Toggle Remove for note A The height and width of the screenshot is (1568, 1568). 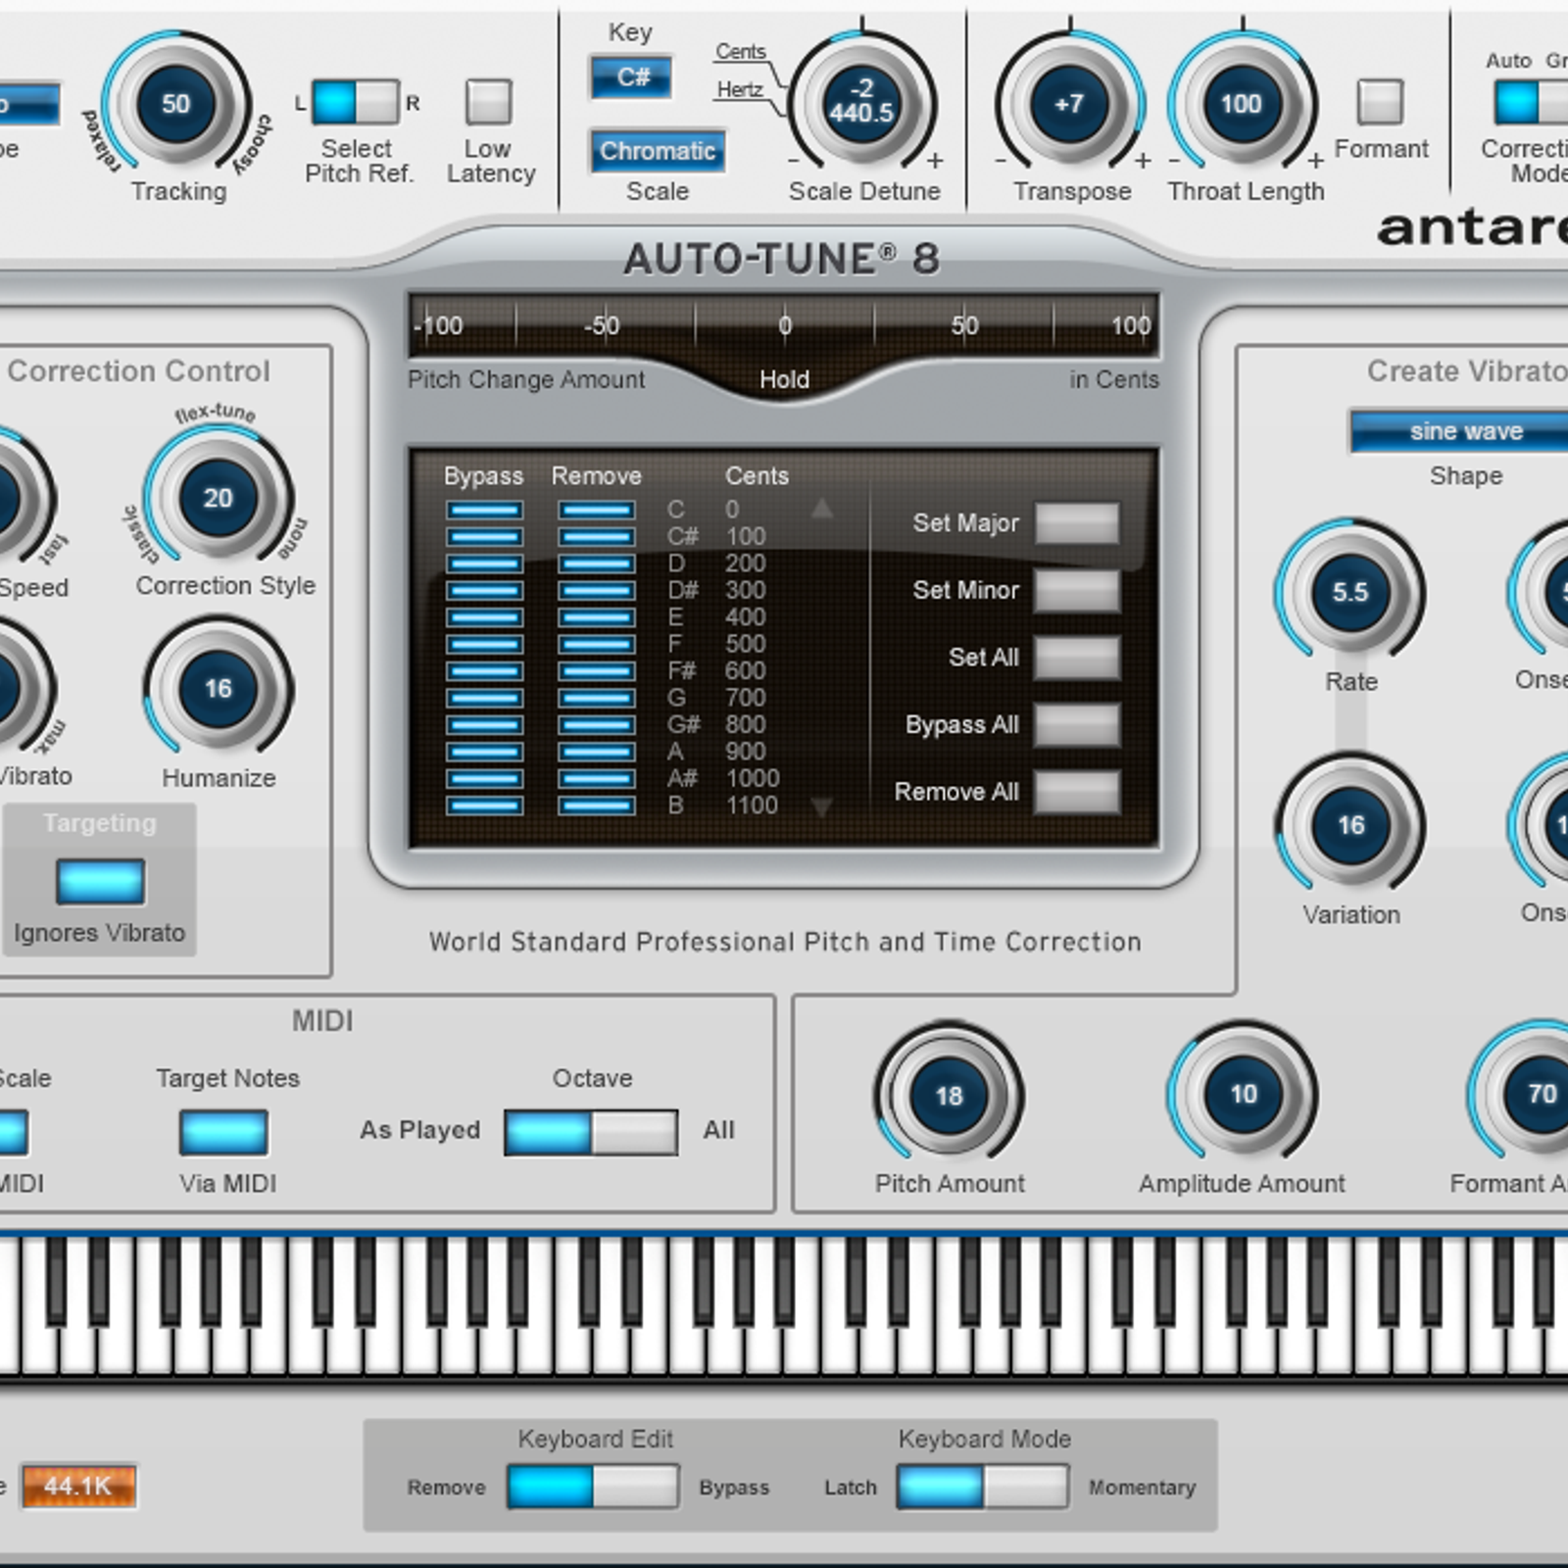[596, 753]
